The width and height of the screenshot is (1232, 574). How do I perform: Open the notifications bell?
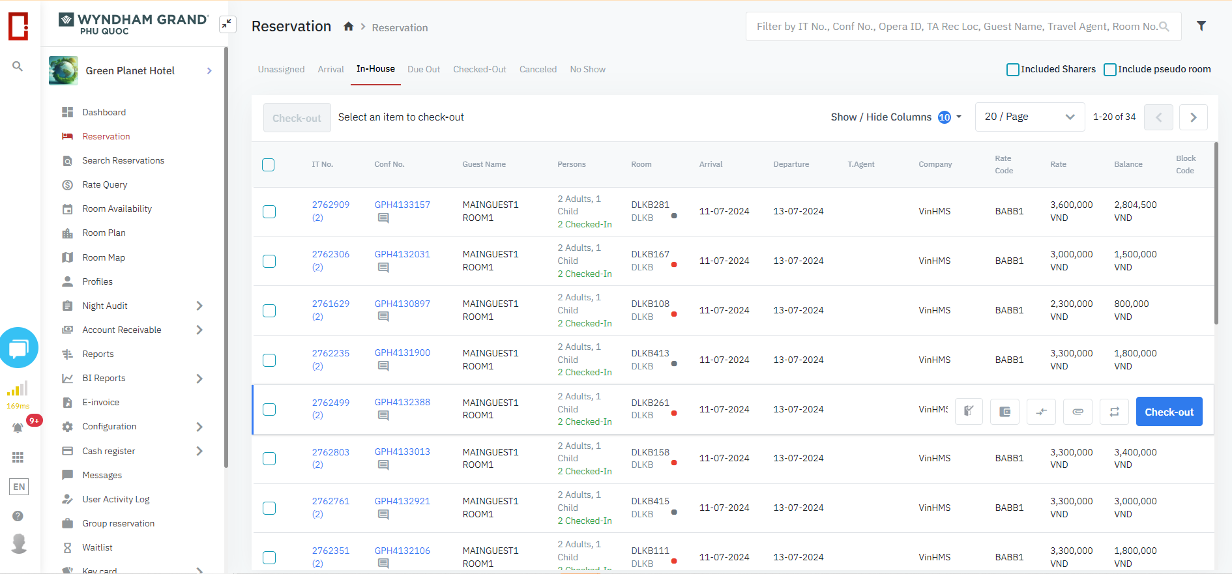click(x=18, y=427)
